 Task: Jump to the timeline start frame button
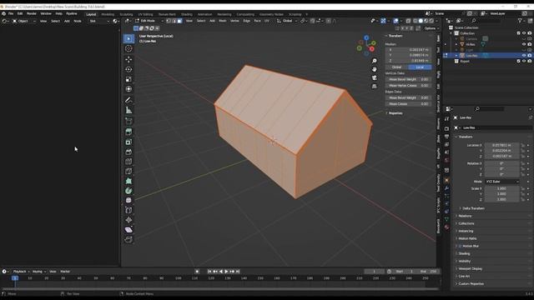tap(209, 272)
